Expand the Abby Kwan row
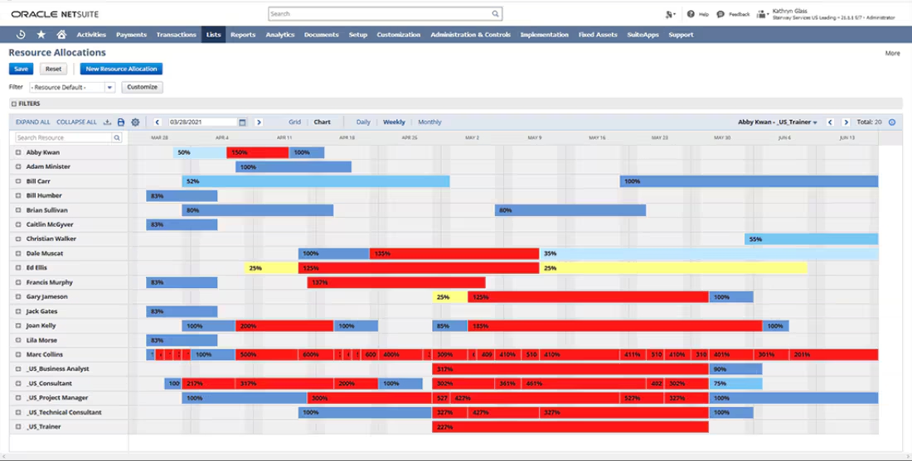Screen dimensions: 912x461 click(x=18, y=152)
